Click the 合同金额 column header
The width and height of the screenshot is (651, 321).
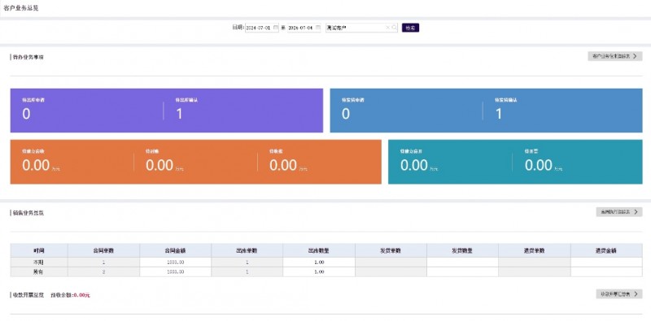coord(175,250)
